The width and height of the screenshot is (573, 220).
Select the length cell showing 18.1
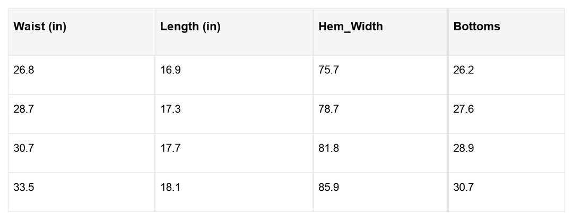coord(170,188)
